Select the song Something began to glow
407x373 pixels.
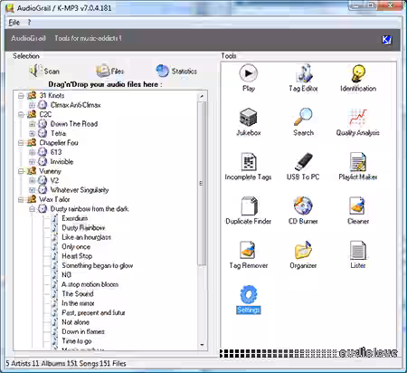tap(97, 265)
